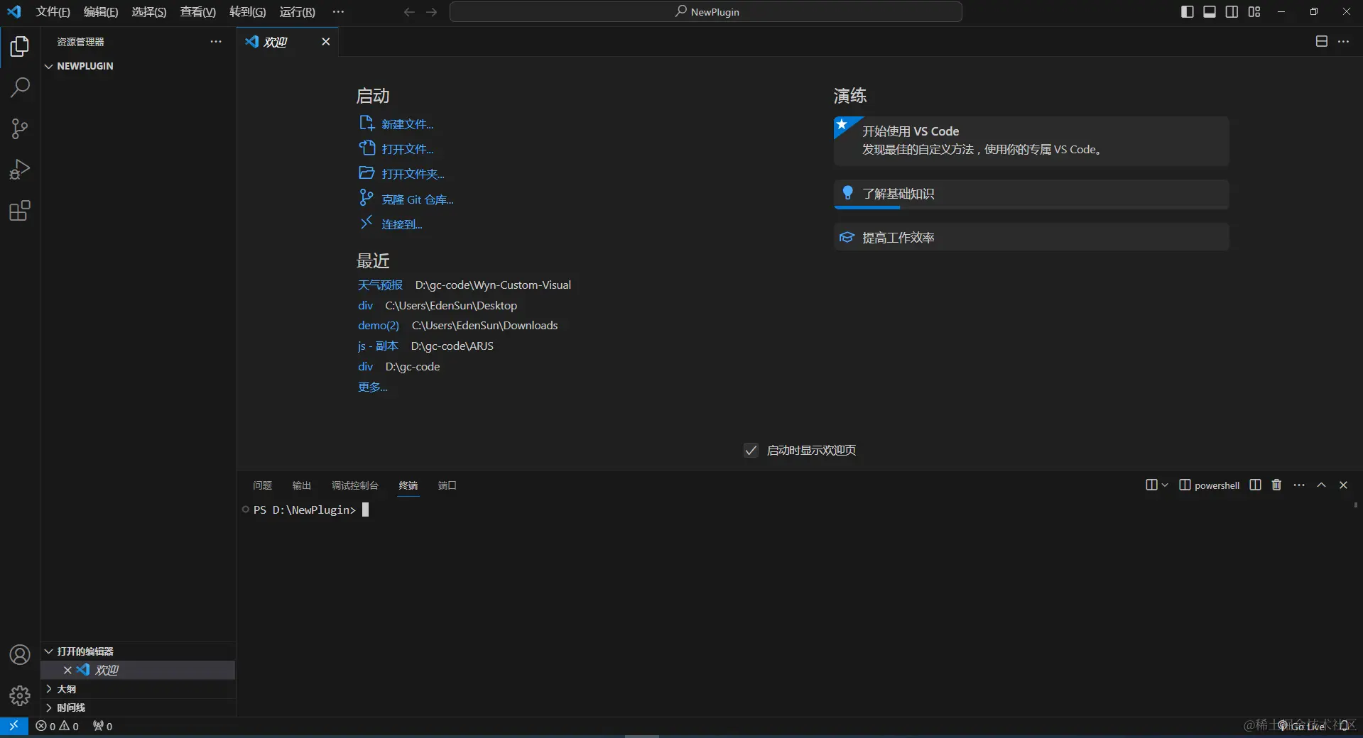Screen dimensions: 1363x738
Task: Uncheck 启动时显示欢迎页 checkbox
Action: click(x=751, y=451)
